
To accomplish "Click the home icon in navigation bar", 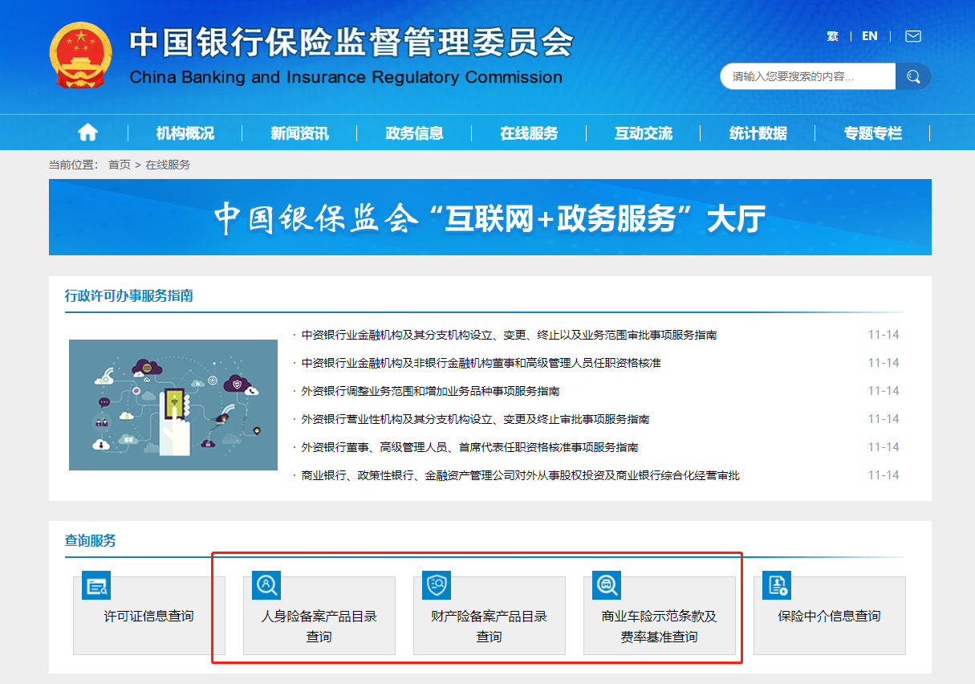I will [87, 132].
